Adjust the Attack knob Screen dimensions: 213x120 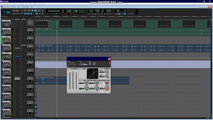[x=97, y=82]
